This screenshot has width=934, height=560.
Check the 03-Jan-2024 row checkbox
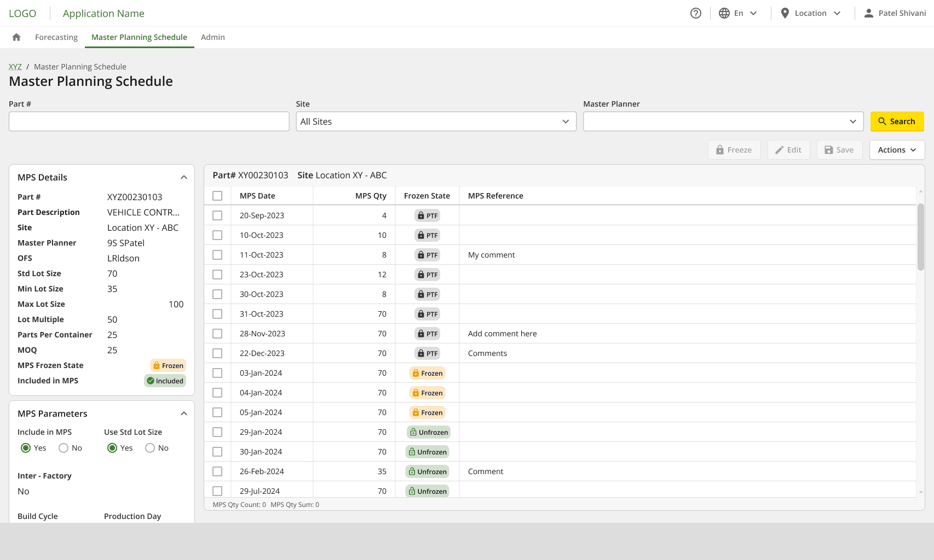pyautogui.click(x=217, y=373)
